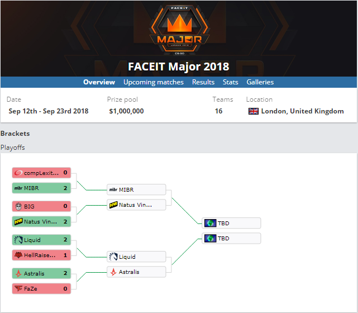Viewport: 358px width, 313px height.
Task: Click the FACEIT Major crown logo
Action: [x=179, y=30]
